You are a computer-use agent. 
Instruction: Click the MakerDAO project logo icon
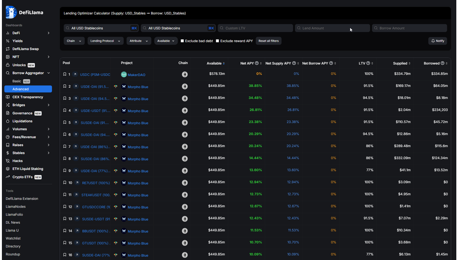(x=124, y=74)
